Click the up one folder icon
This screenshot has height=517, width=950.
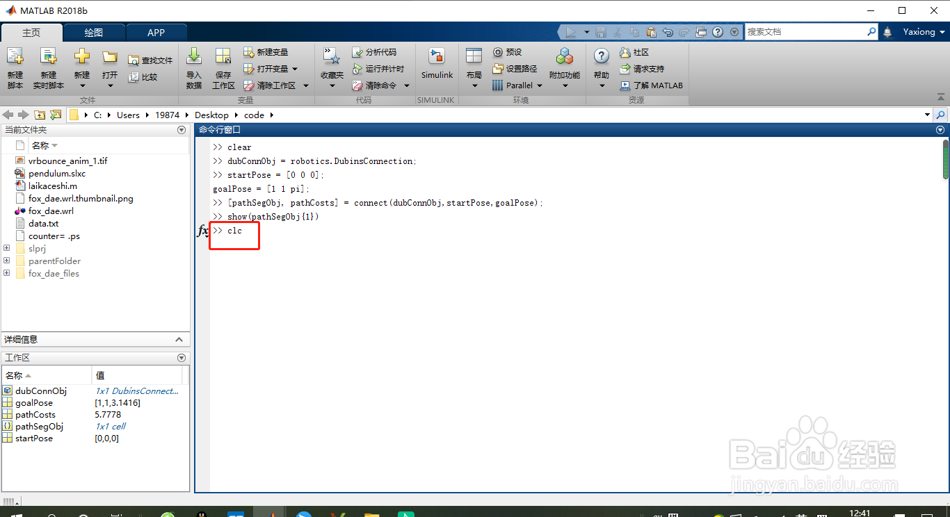[x=40, y=115]
